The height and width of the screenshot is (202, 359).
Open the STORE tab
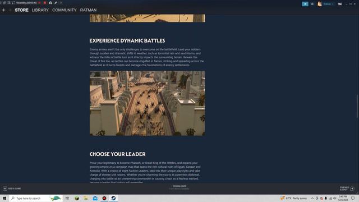point(21,10)
